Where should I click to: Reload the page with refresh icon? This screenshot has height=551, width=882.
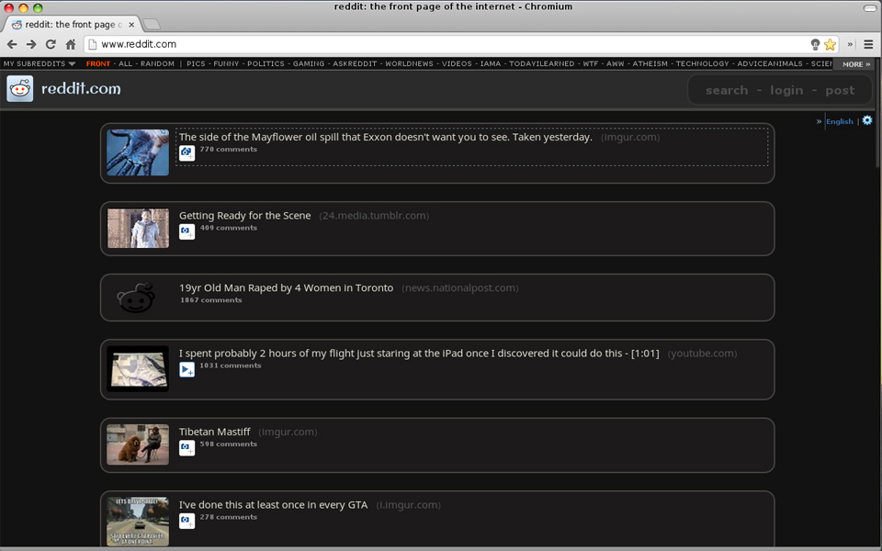[51, 44]
